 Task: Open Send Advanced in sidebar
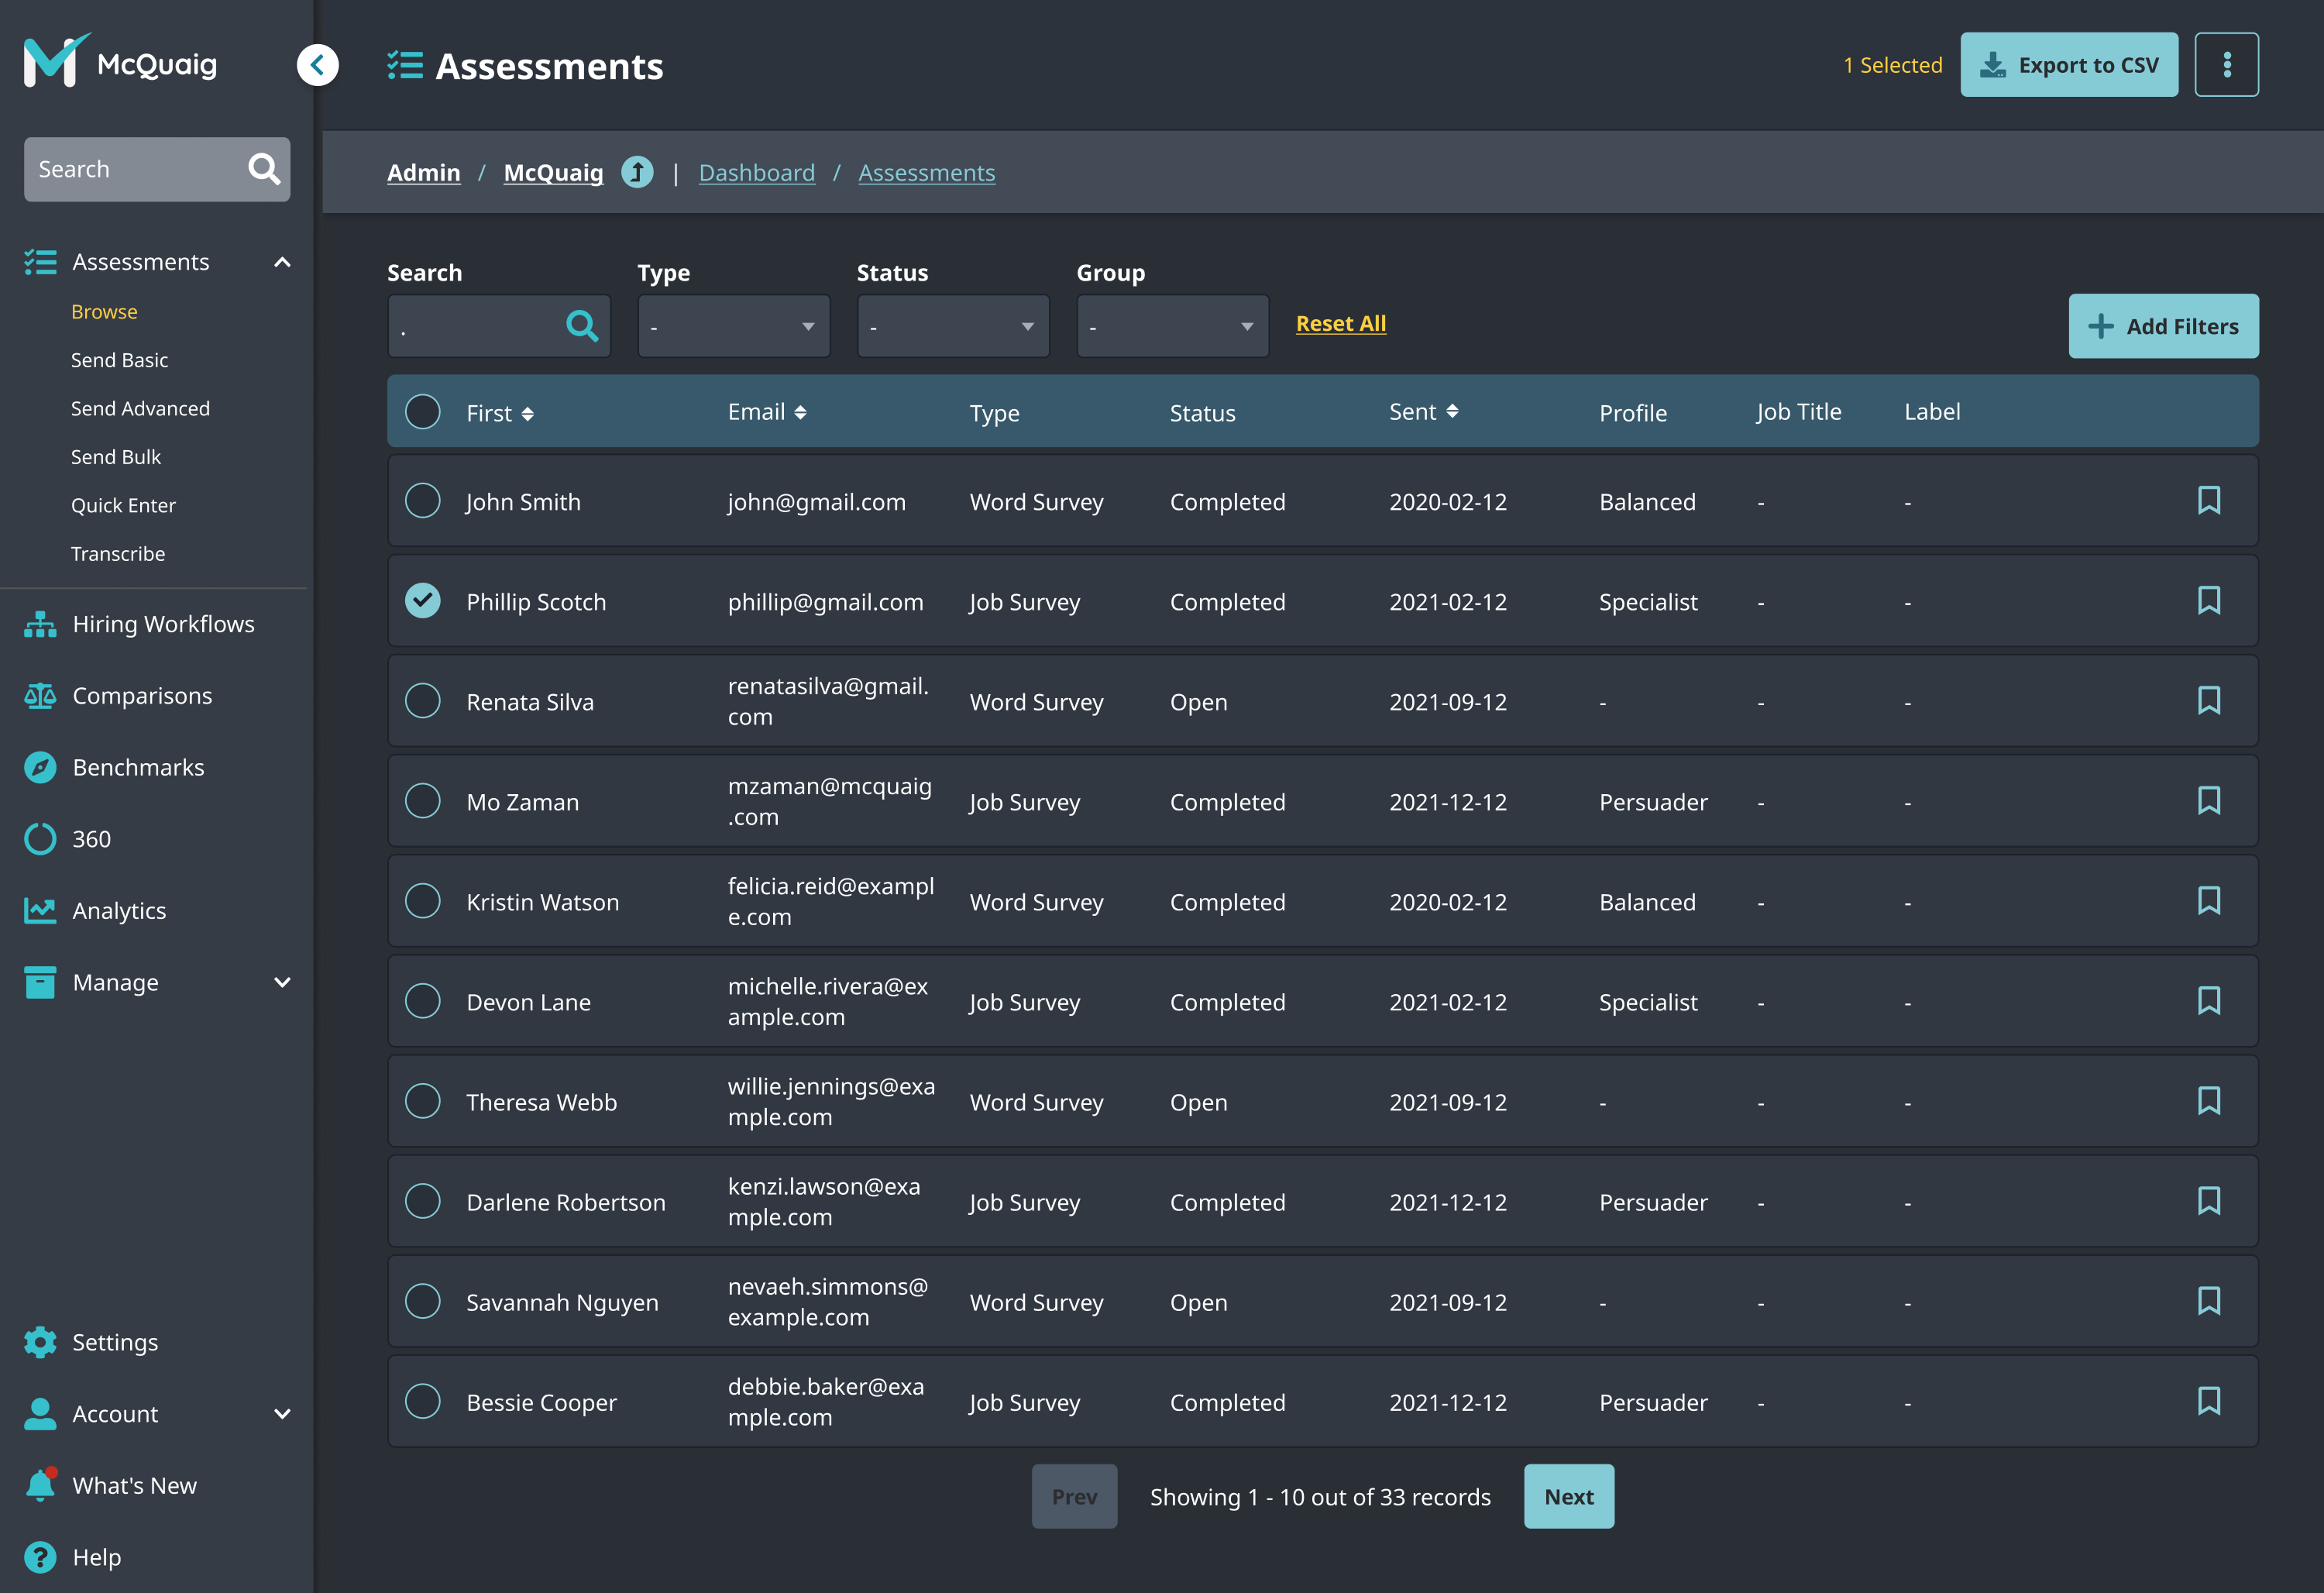coord(140,408)
